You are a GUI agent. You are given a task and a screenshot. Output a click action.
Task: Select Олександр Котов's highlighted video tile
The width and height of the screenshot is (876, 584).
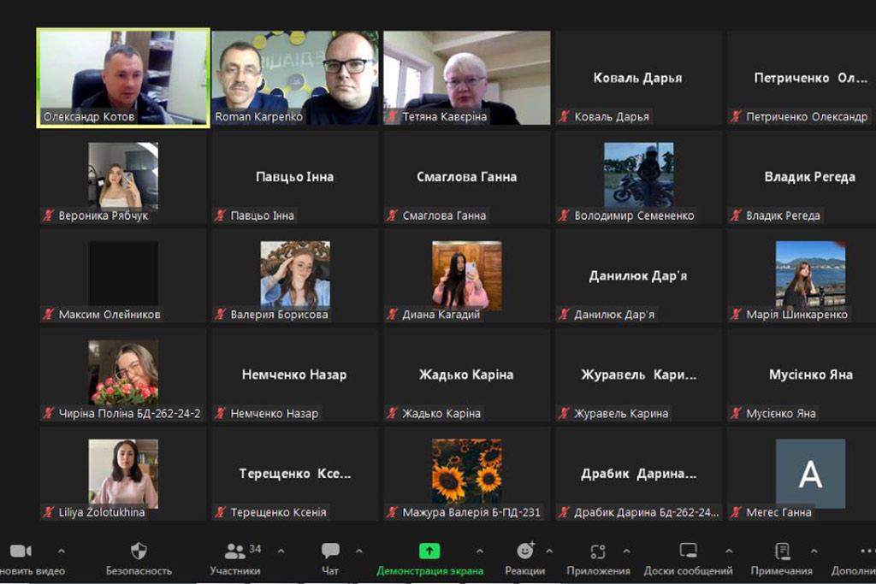(123, 77)
